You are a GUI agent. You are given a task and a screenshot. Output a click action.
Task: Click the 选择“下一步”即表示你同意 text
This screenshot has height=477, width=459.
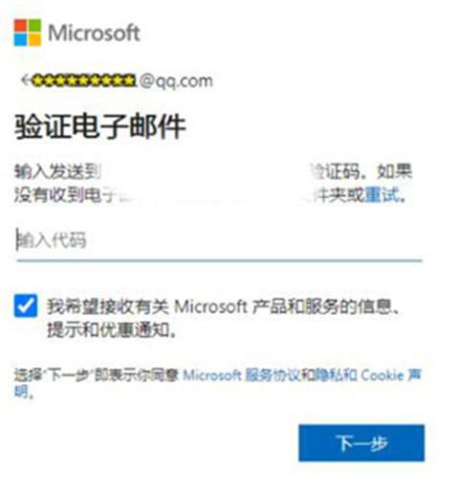(97, 375)
